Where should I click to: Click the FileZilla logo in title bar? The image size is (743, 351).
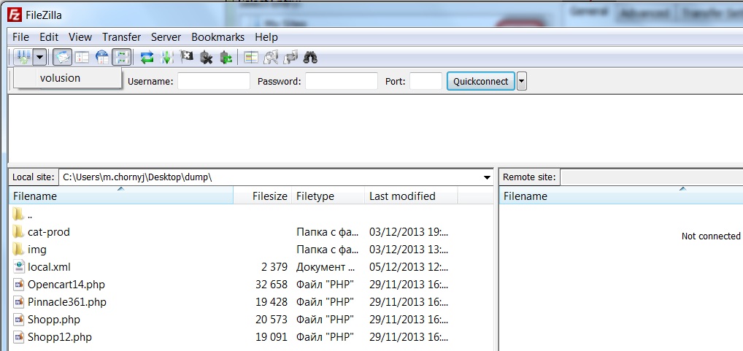(x=15, y=15)
